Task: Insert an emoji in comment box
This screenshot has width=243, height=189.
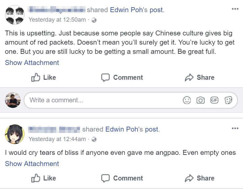Action: click(x=187, y=100)
